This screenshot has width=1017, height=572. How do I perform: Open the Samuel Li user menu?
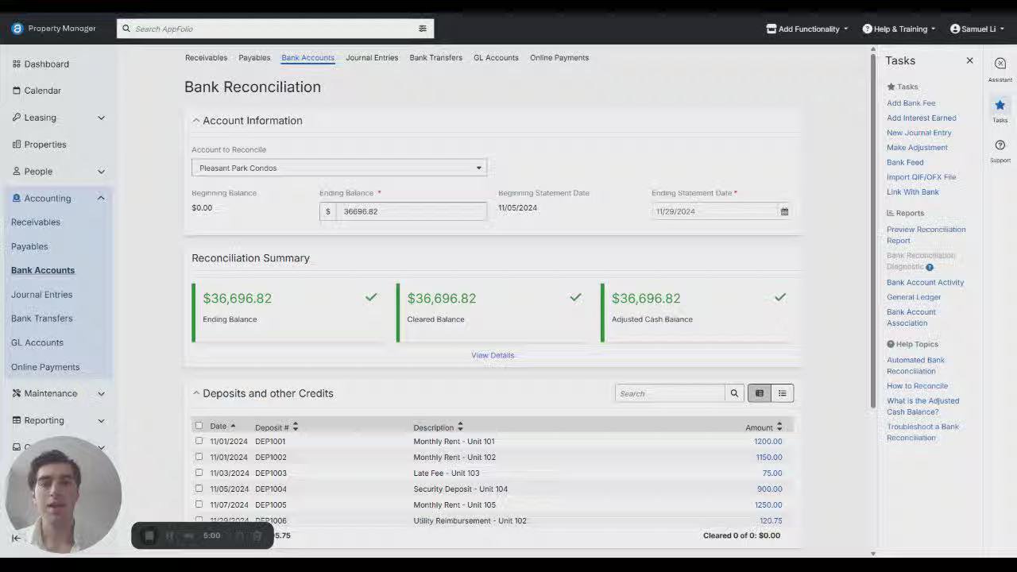click(977, 29)
